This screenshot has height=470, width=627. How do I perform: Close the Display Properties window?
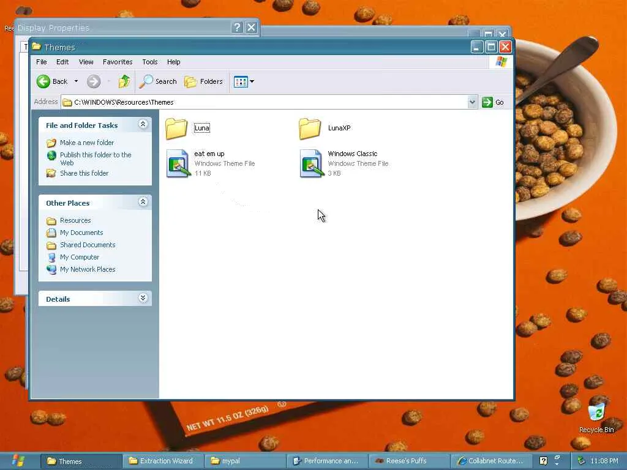(251, 27)
